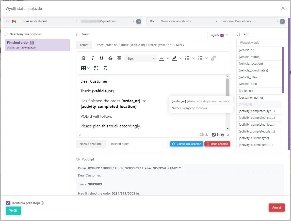
Task: Click the 'Please plan this truck accordingly.' line
Action: click(111, 126)
